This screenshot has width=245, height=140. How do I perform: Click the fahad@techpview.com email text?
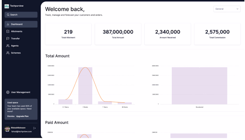coord(22,131)
